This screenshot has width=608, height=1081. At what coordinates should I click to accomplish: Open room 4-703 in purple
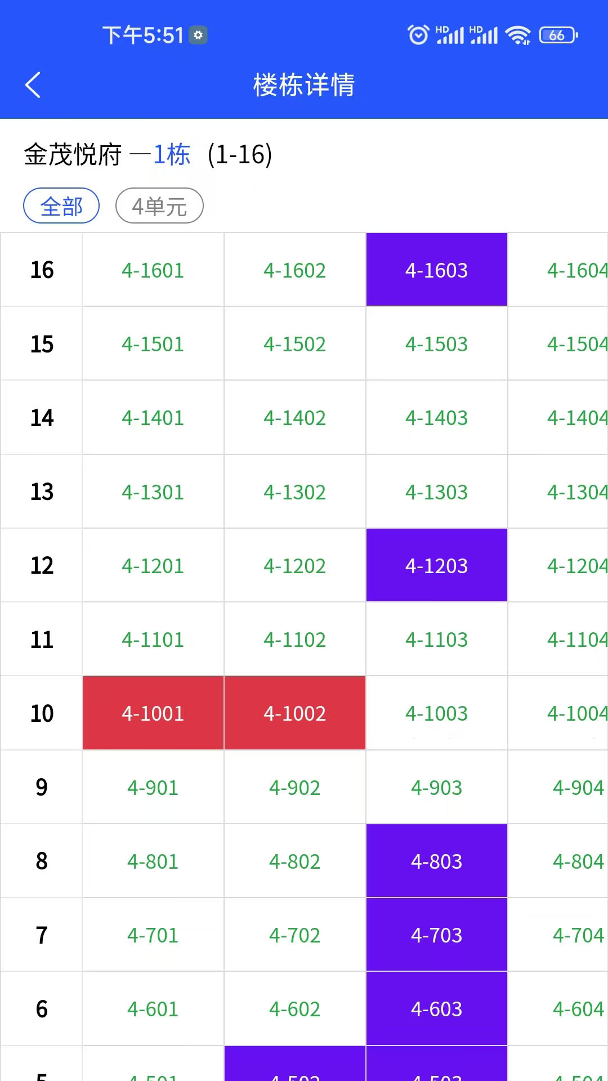pos(437,935)
